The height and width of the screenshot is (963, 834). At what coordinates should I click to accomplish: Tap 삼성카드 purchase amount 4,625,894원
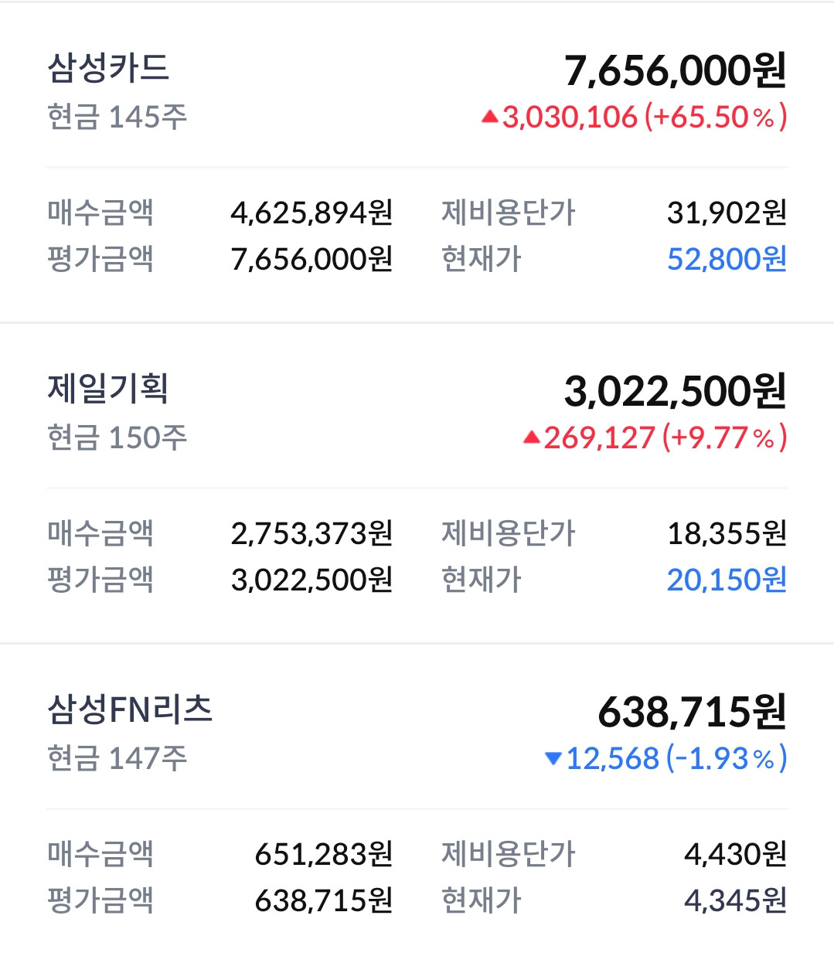312,213
